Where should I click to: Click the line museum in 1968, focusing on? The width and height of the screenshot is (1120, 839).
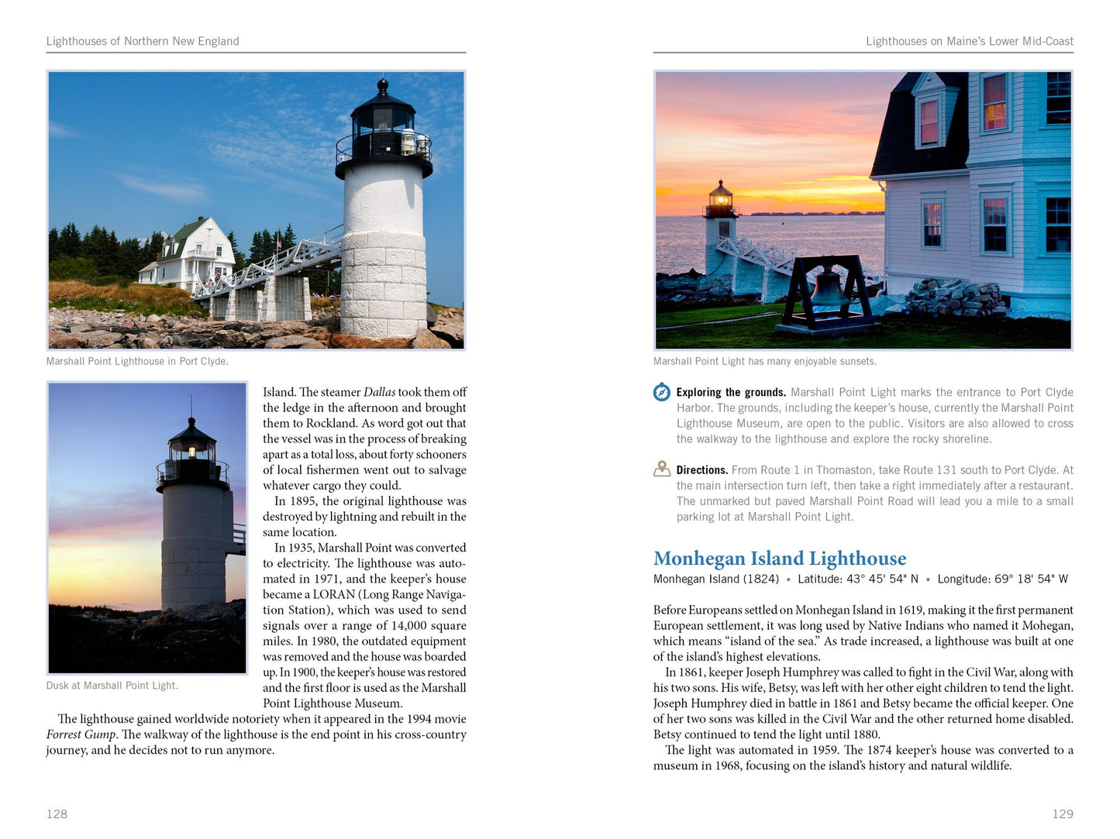click(832, 765)
